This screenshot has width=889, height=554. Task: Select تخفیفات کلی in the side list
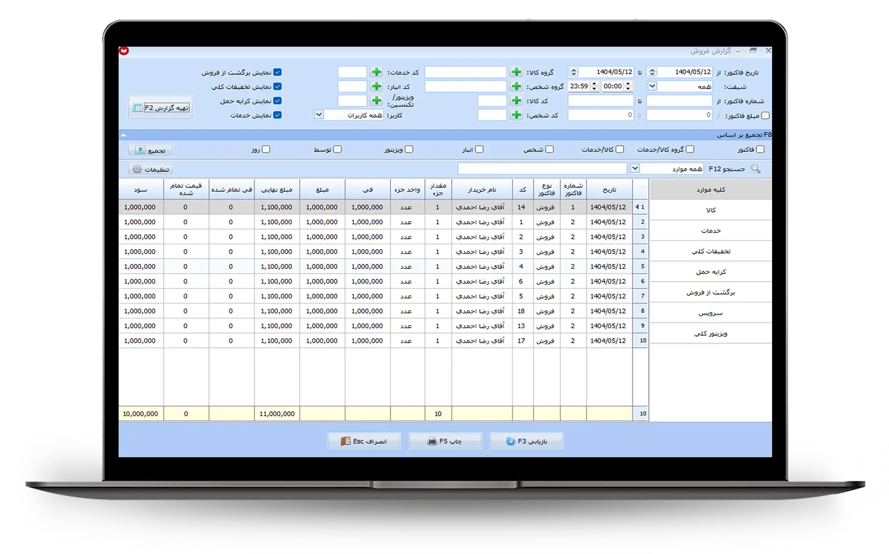pos(710,251)
